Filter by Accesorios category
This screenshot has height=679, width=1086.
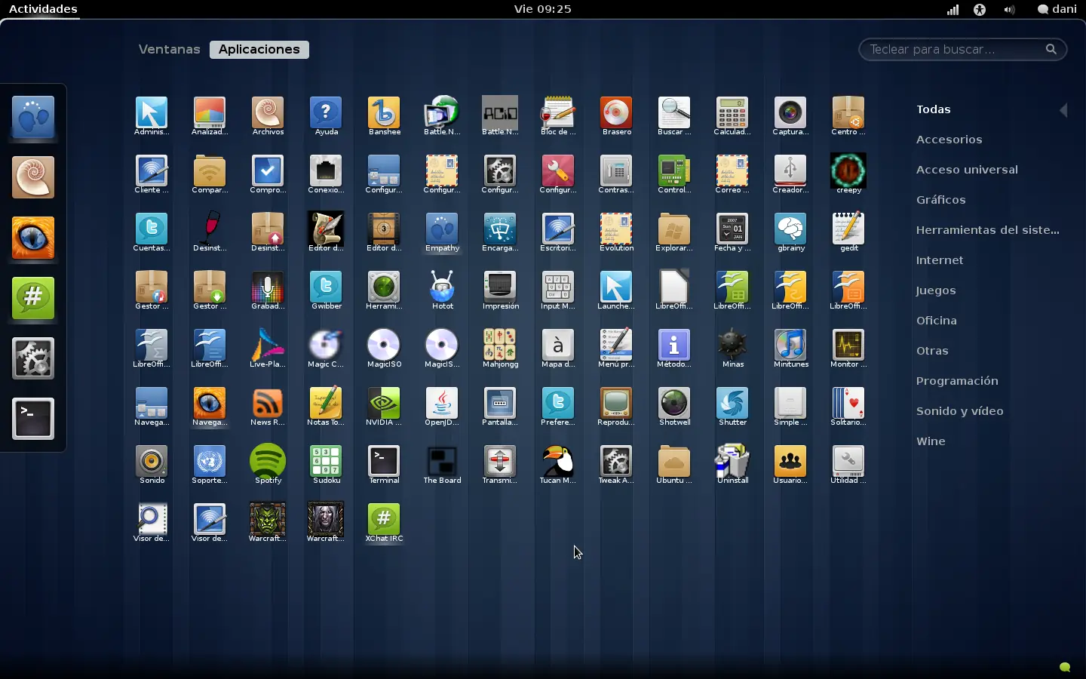coord(949,140)
